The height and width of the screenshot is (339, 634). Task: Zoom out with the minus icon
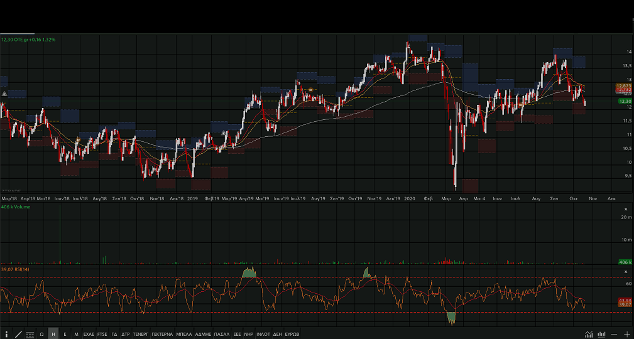614,334
